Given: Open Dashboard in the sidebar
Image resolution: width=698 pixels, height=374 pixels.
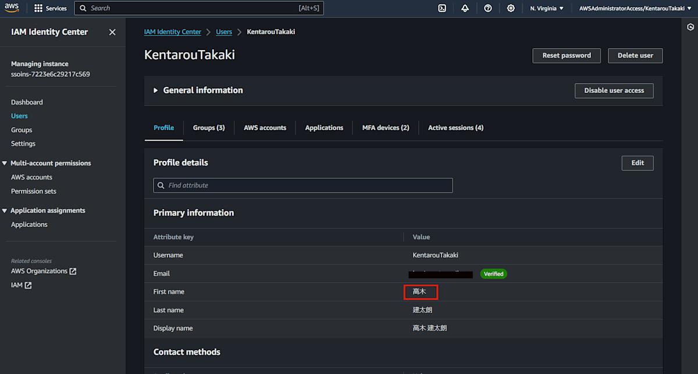Looking at the screenshot, I should pyautogui.click(x=27, y=102).
